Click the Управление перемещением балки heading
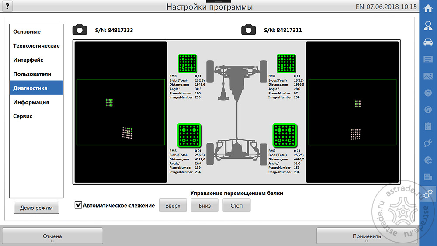Screen dimensions: 437x246 [236, 193]
